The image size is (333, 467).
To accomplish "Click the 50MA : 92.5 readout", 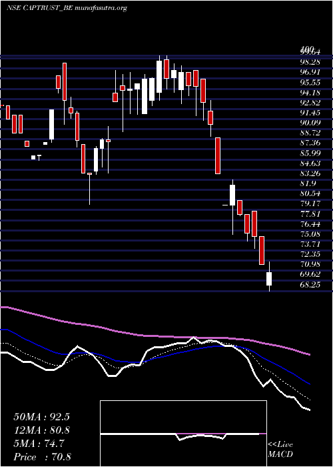I will pos(41,417).
